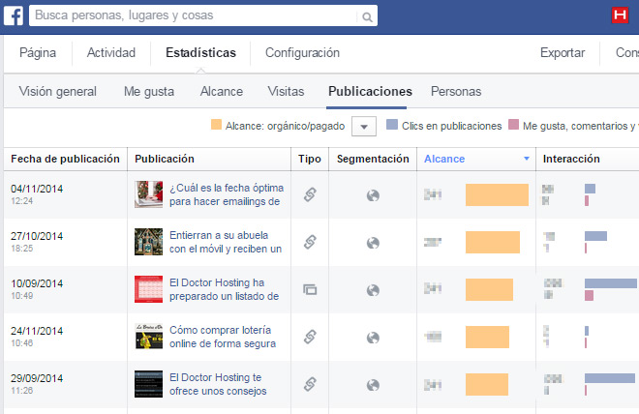Click thumbnail of 27/10/2014 abuela post
The height and width of the screenshot is (414, 639).
[149, 242]
